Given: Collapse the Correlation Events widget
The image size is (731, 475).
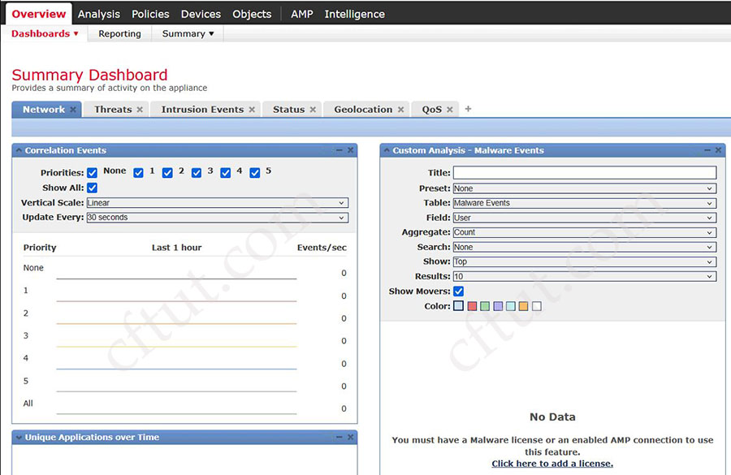Looking at the screenshot, I should point(340,150).
